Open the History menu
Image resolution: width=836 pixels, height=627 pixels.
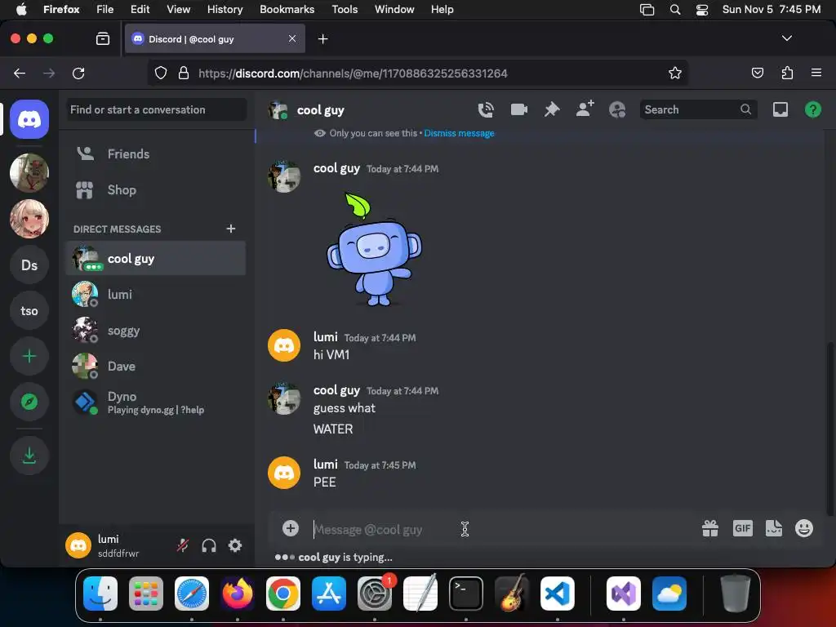[225, 9]
